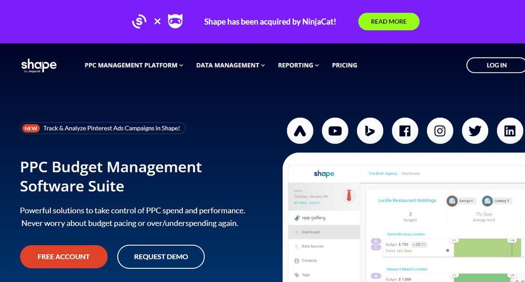525x282 pixels.
Task: Click 'PPC Budget Management Software Suite' heading
Action: (111, 177)
